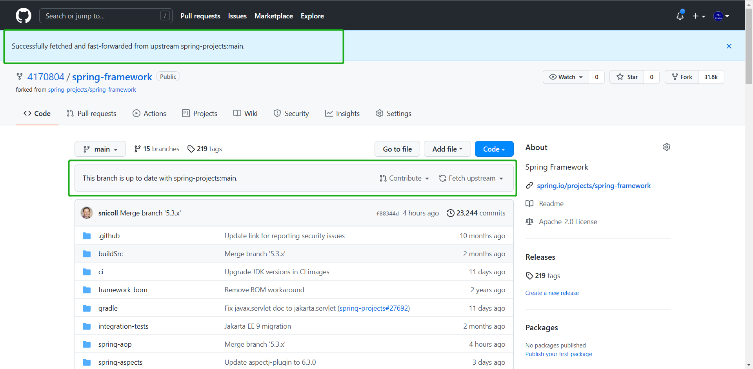The width and height of the screenshot is (753, 369).
Task: Switch to the Code tab
Action: [x=37, y=113]
